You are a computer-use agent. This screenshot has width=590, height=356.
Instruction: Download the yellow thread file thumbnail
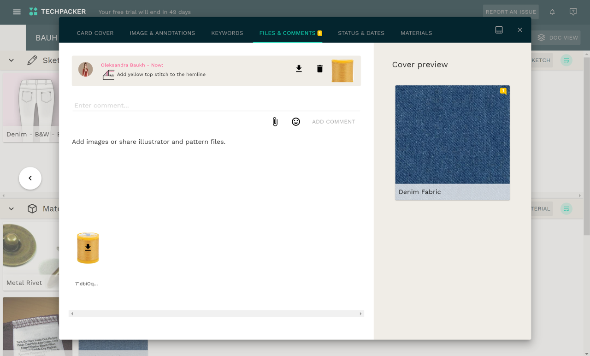[88, 248]
